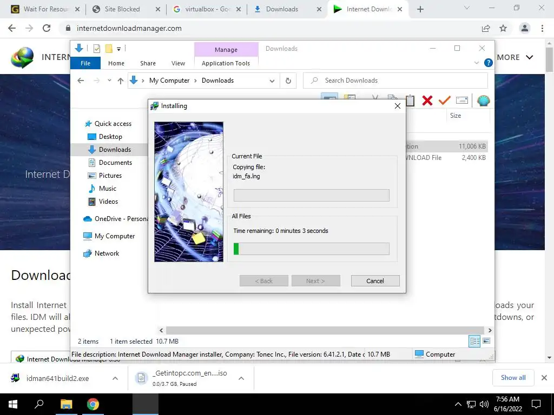Click the red X delete icon in Explorer toolbar
Viewport: 554px width, 415px height.
427,101
